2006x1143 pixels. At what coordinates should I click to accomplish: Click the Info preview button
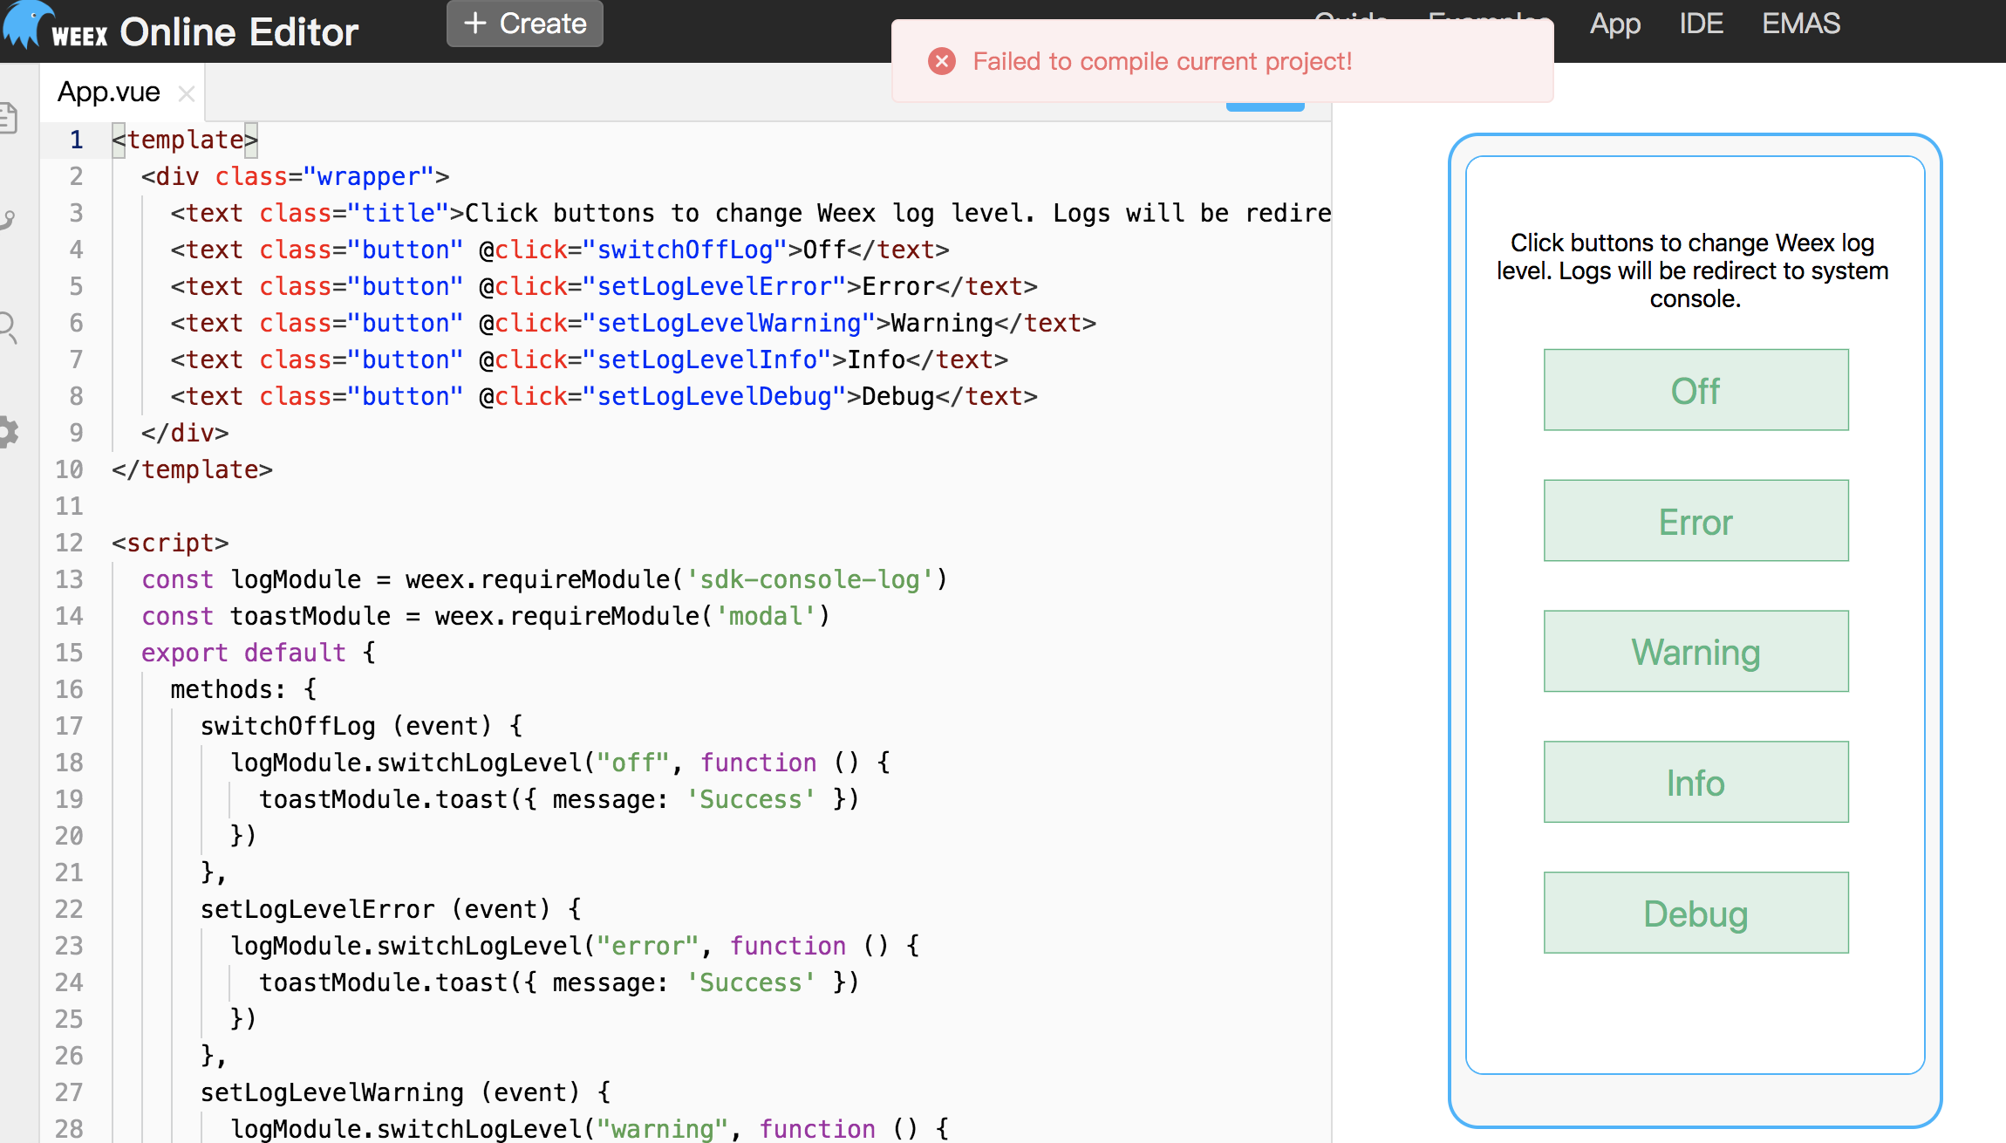pos(1696,783)
